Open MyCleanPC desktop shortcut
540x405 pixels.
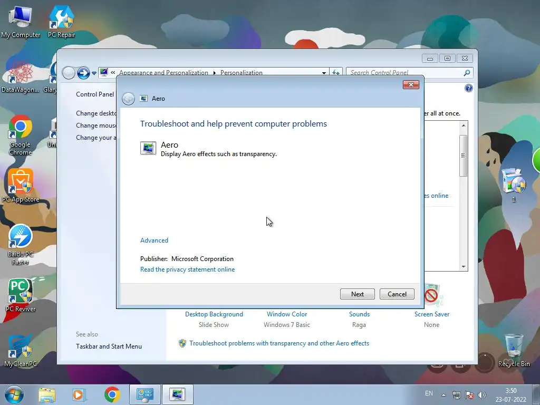(21, 350)
